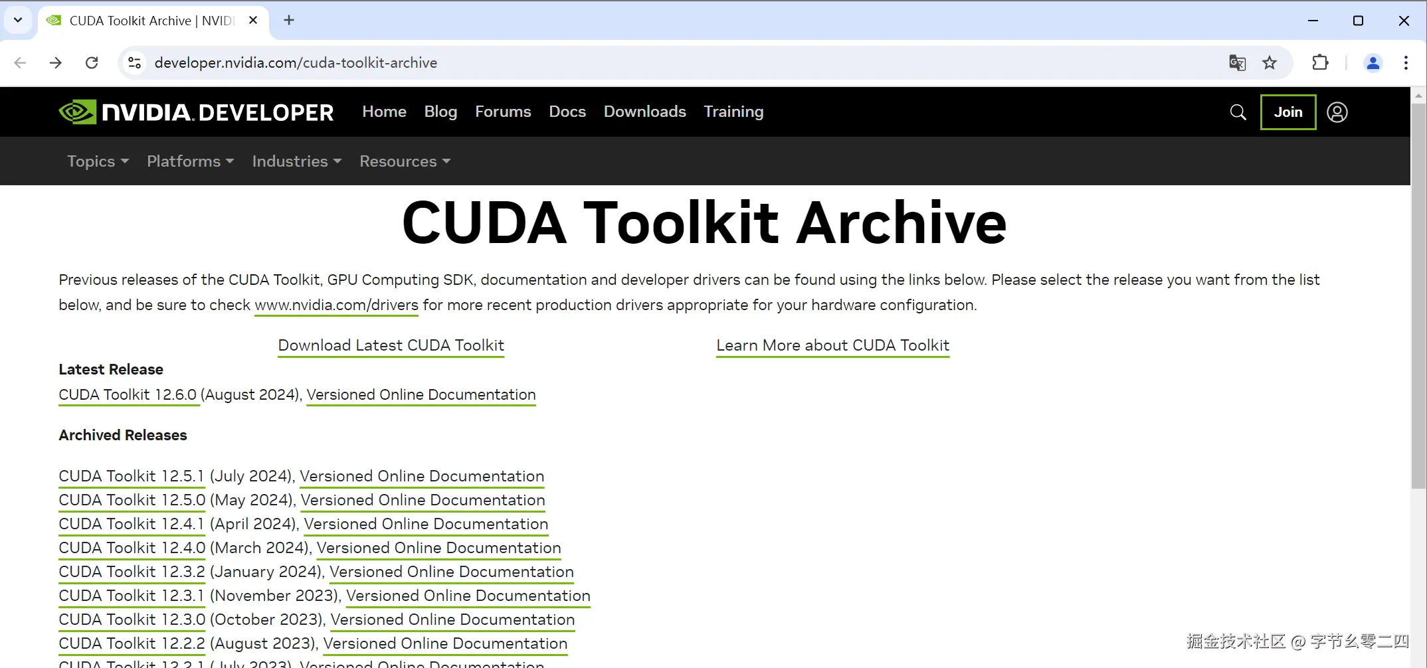Bookmark this page with star icon
Image resolution: width=1427 pixels, height=668 pixels.
(1270, 62)
